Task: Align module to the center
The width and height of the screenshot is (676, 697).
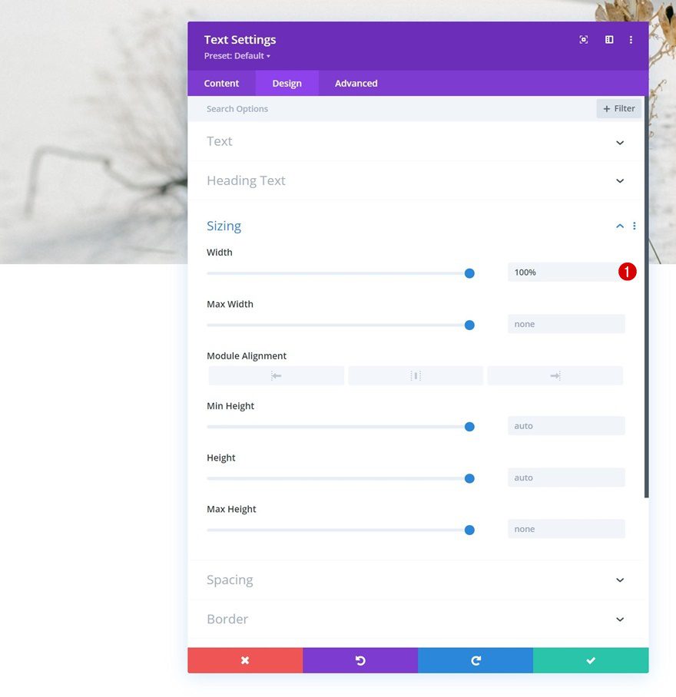Action: coord(416,375)
